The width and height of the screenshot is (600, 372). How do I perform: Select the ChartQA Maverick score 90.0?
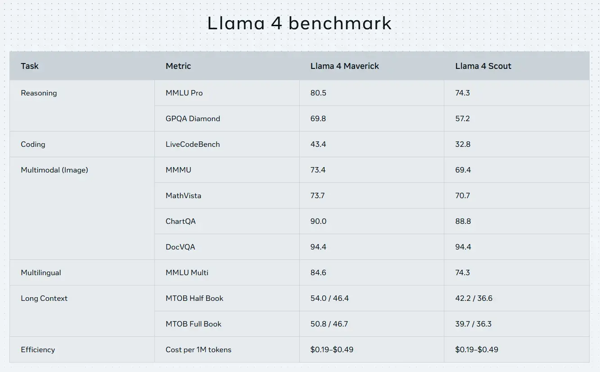319,222
